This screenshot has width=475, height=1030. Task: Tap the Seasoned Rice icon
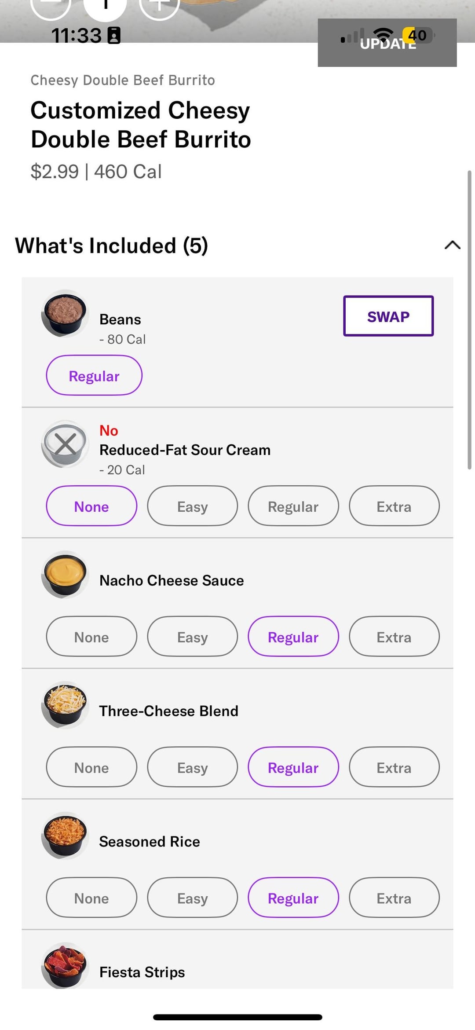[x=65, y=836]
